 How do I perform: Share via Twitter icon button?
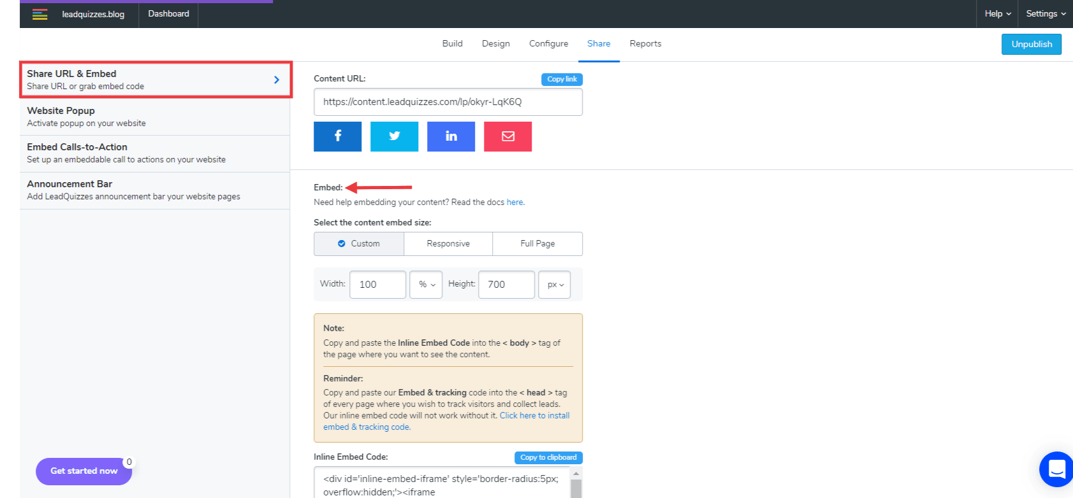coord(395,136)
